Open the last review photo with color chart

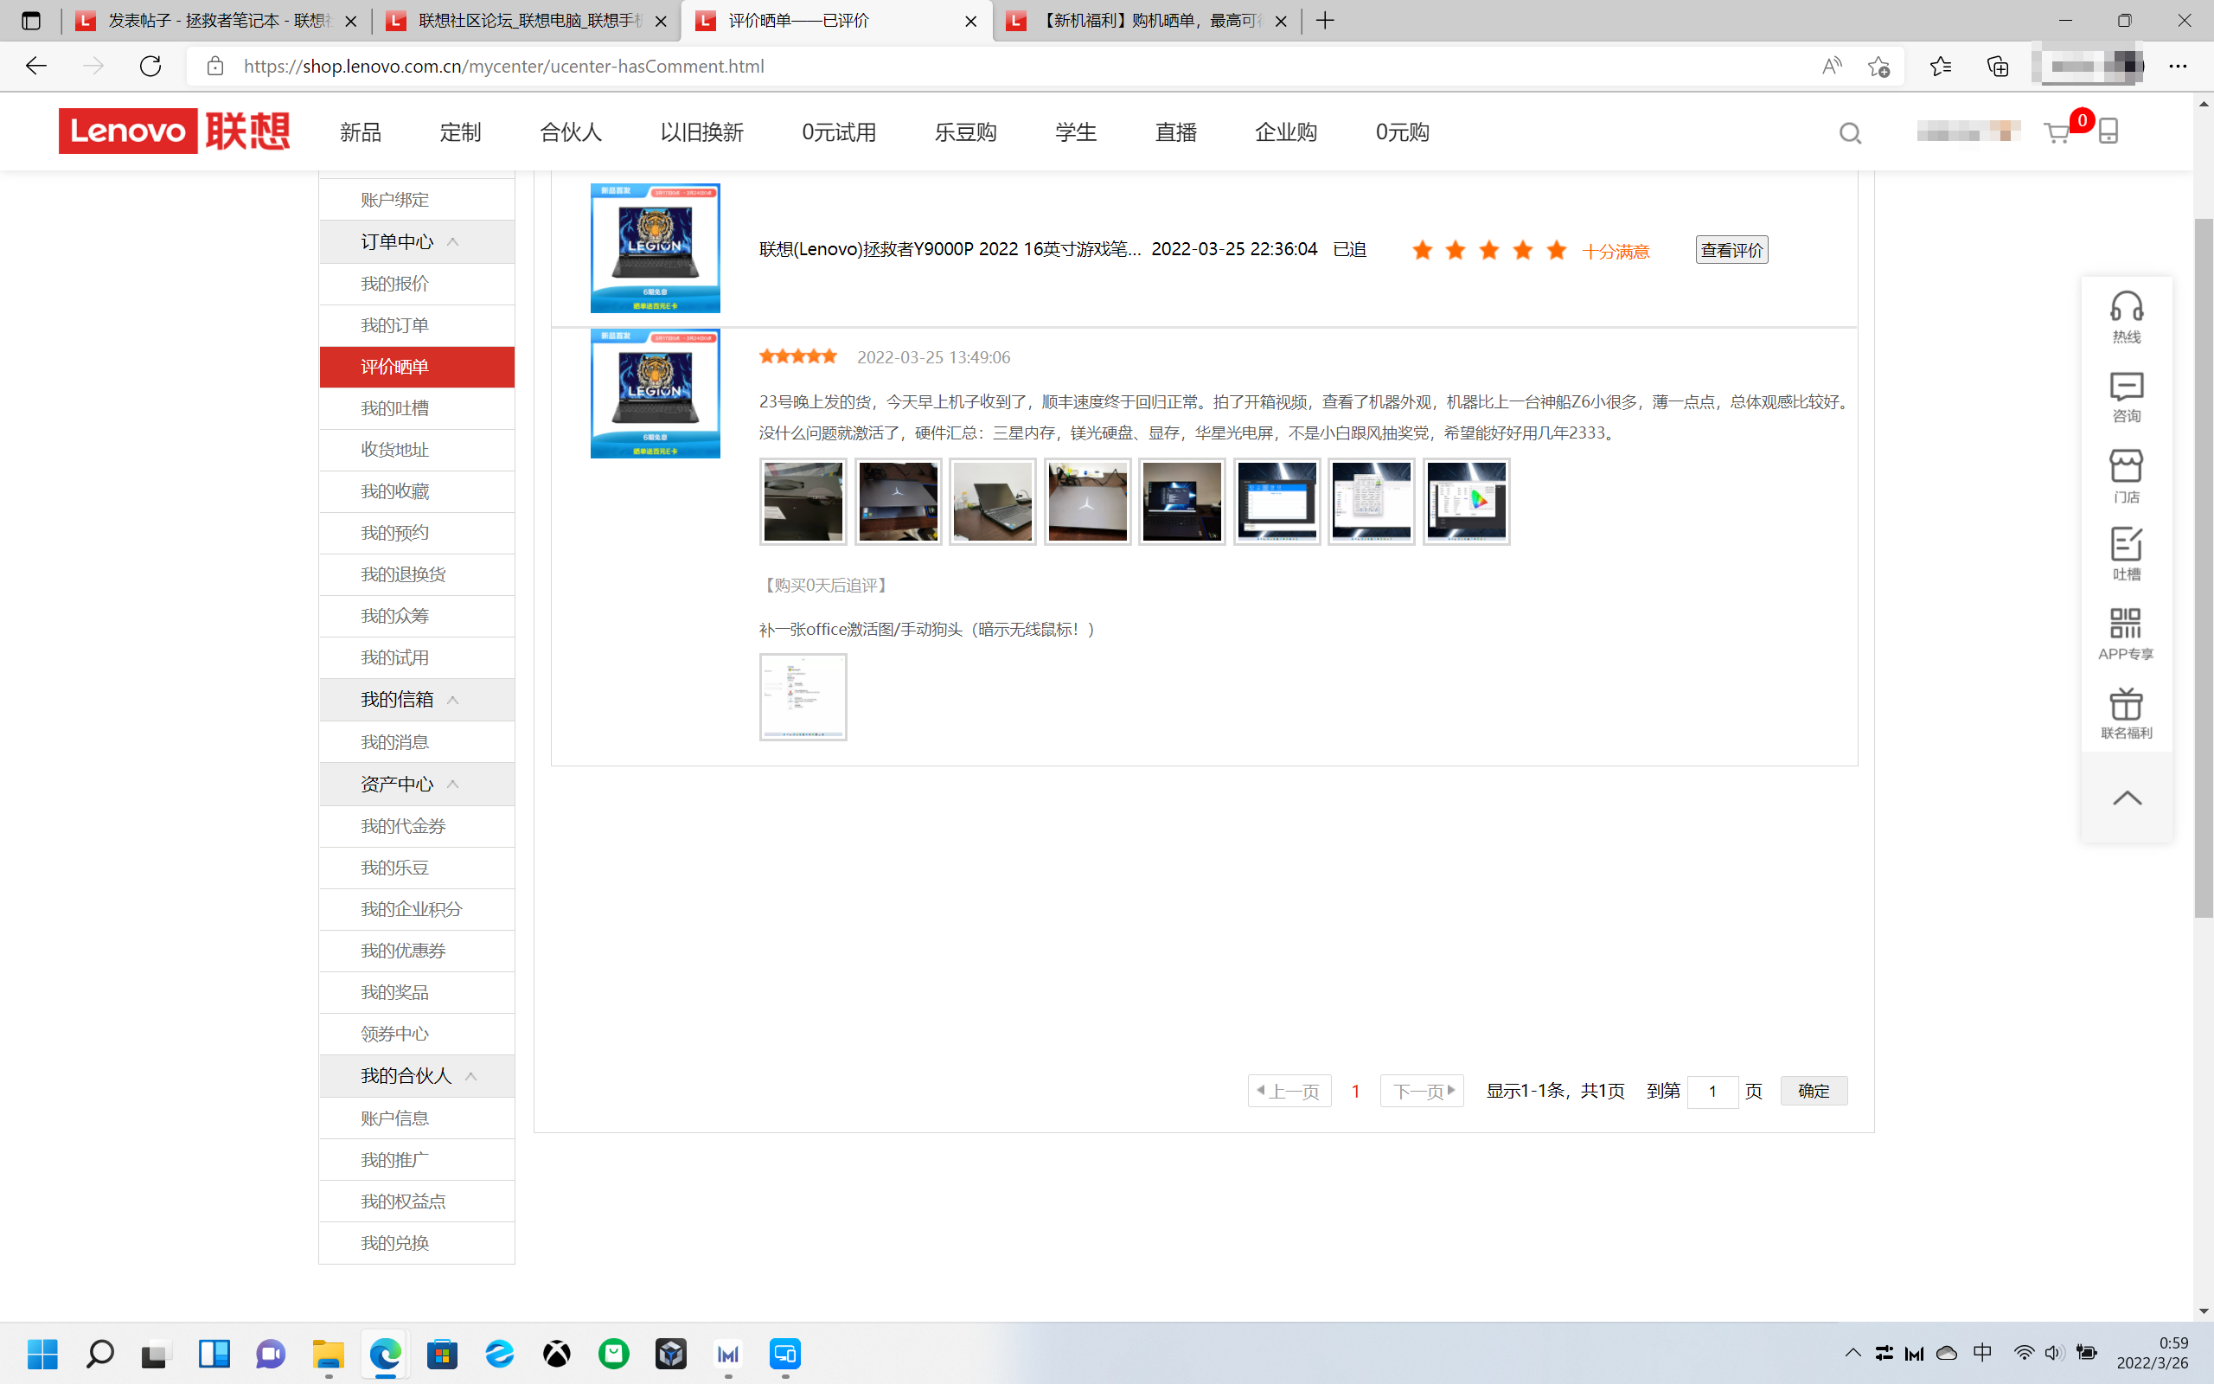[1467, 502]
